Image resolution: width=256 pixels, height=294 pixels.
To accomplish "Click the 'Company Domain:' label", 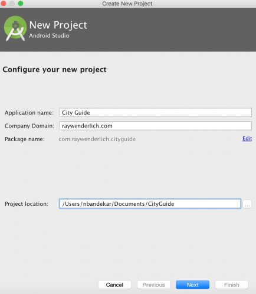I will tap(29, 126).
